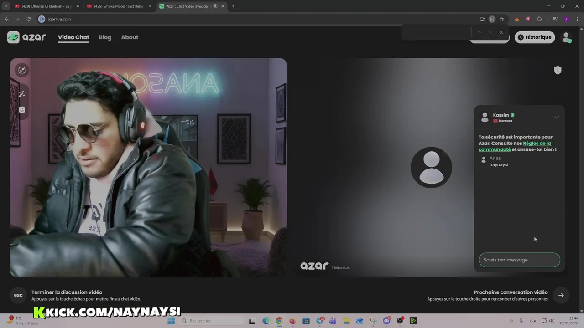
Task: Open Google Chrome from taskbar
Action: 279,321
